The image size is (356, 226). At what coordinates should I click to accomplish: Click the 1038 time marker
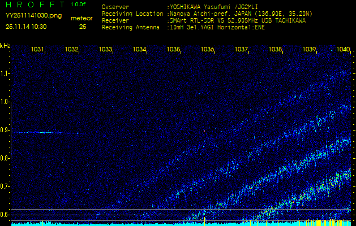coord(275,49)
